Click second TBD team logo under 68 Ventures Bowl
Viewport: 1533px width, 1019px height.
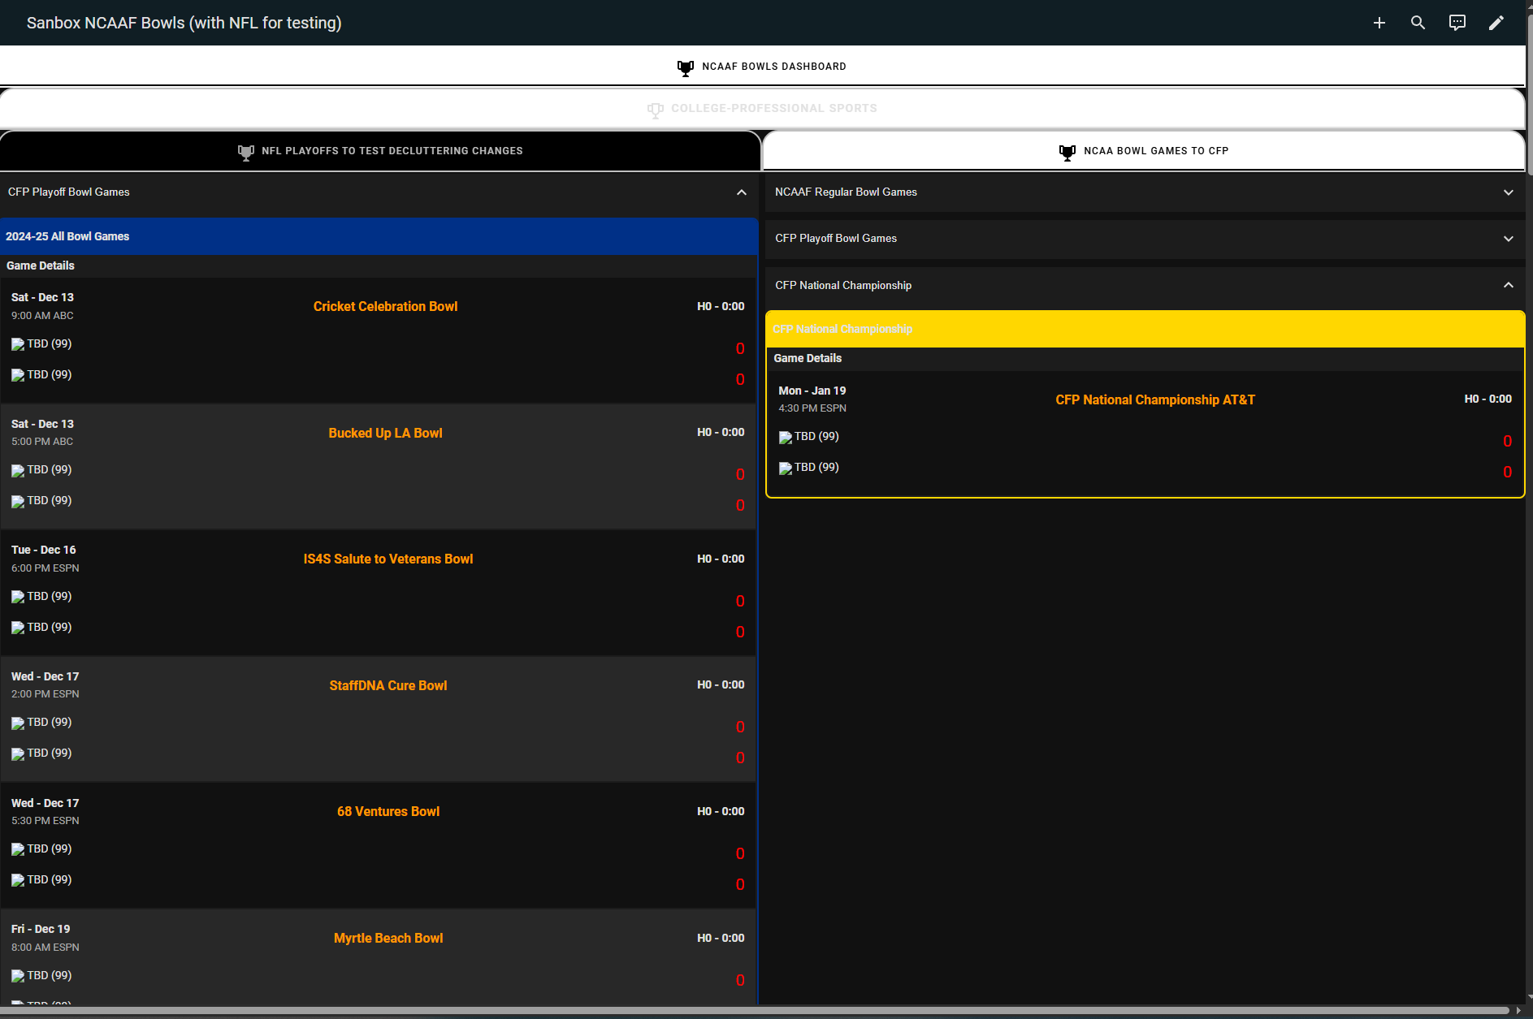click(18, 880)
